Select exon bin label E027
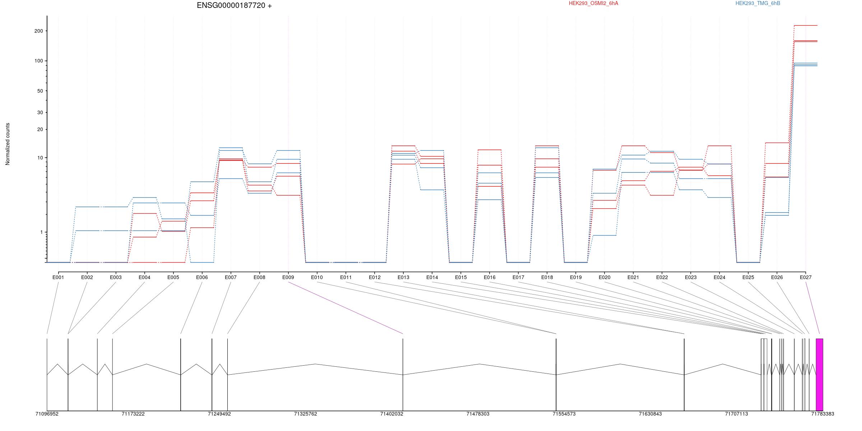This screenshot has height=431, width=862. (806, 277)
